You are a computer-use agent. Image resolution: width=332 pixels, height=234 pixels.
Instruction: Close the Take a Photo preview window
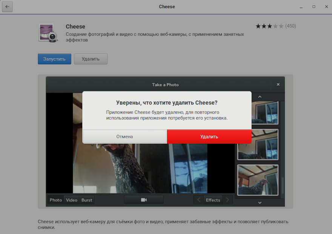point(278,85)
